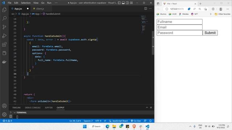Click unsaved dot on App.jsx tab

tap(28, 9)
